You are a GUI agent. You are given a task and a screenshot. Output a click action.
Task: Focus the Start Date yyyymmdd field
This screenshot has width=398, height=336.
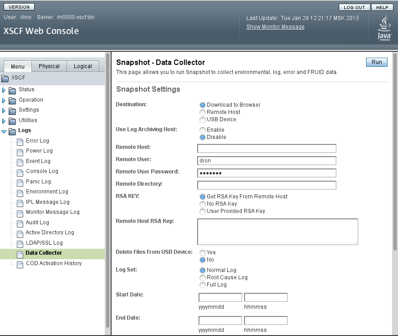(220, 297)
